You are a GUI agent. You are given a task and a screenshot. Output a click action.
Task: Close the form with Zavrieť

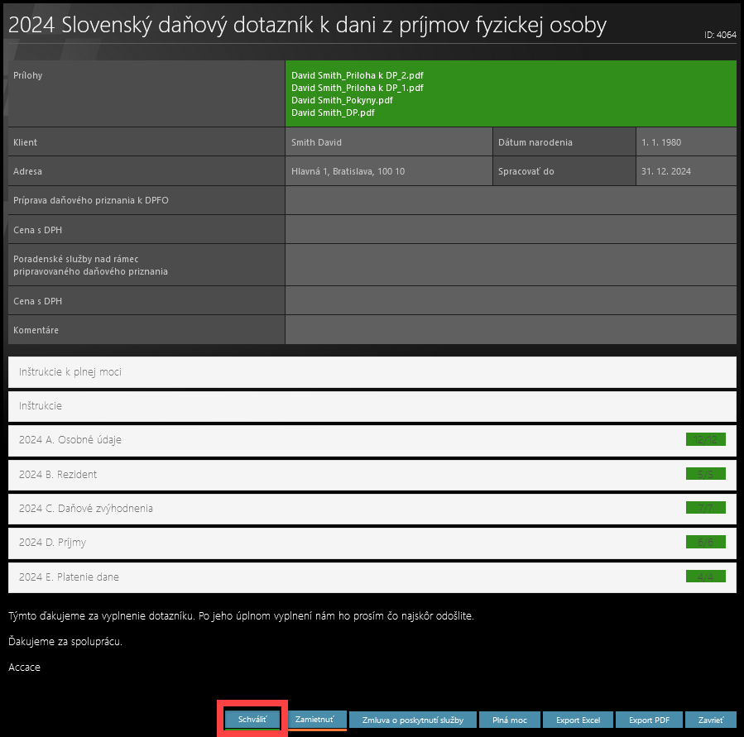pos(711,720)
